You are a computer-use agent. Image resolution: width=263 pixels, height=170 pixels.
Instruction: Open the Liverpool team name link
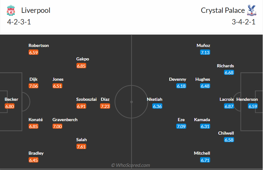(36, 10)
